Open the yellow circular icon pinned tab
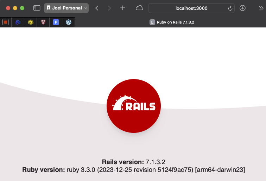 31,22
